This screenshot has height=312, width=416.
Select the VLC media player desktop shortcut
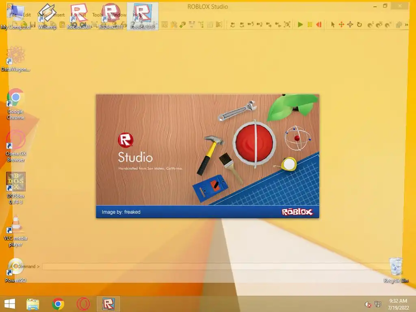point(16,231)
